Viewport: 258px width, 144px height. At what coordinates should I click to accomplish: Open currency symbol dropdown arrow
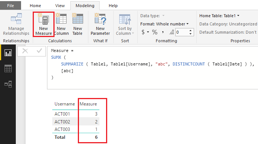[x=148, y=32]
